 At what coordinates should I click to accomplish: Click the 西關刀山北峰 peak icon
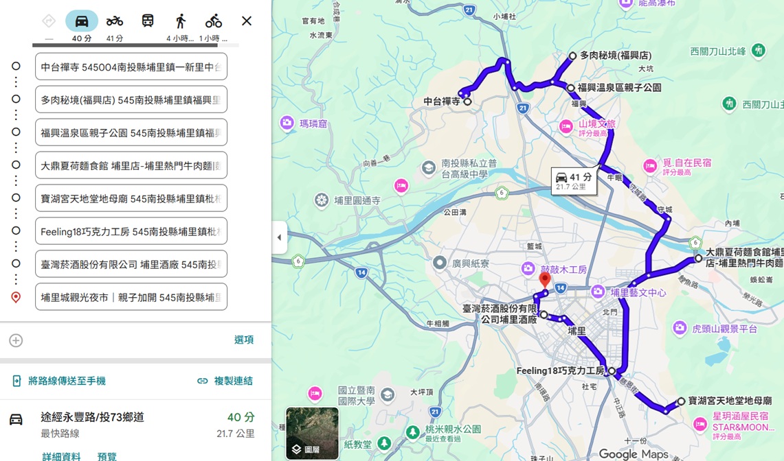[759, 51]
